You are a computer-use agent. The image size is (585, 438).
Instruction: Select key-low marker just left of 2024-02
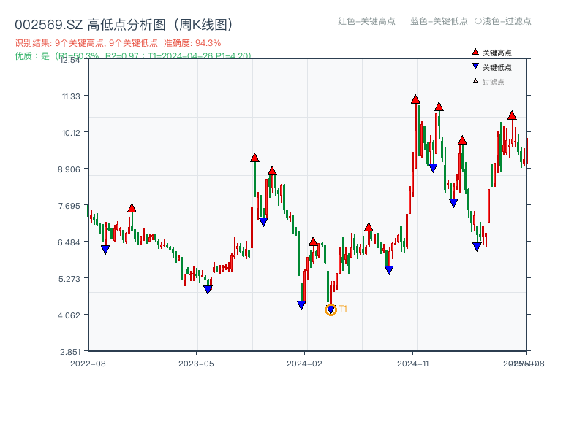coord(301,305)
